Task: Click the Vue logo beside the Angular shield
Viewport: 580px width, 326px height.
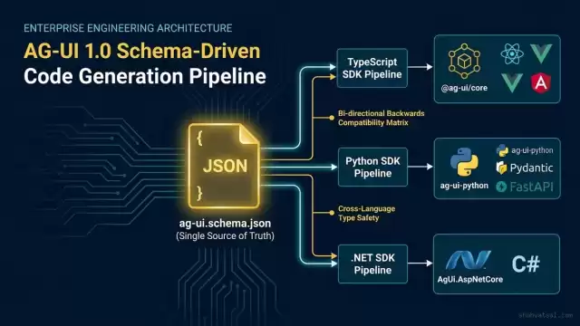Action: (x=512, y=82)
